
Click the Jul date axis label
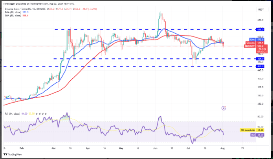188,148
